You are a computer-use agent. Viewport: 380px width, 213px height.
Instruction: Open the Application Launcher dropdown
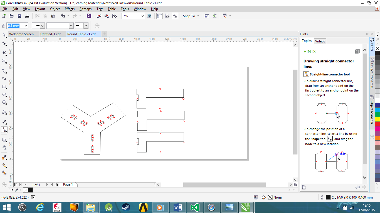[x=230, y=16]
